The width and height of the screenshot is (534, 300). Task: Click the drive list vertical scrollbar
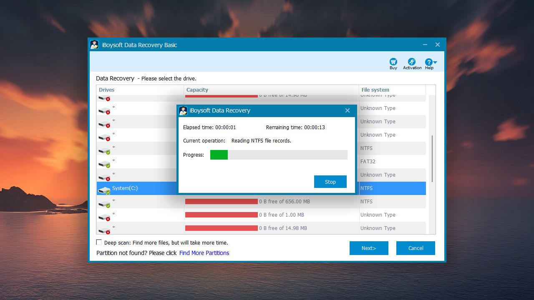click(x=432, y=158)
